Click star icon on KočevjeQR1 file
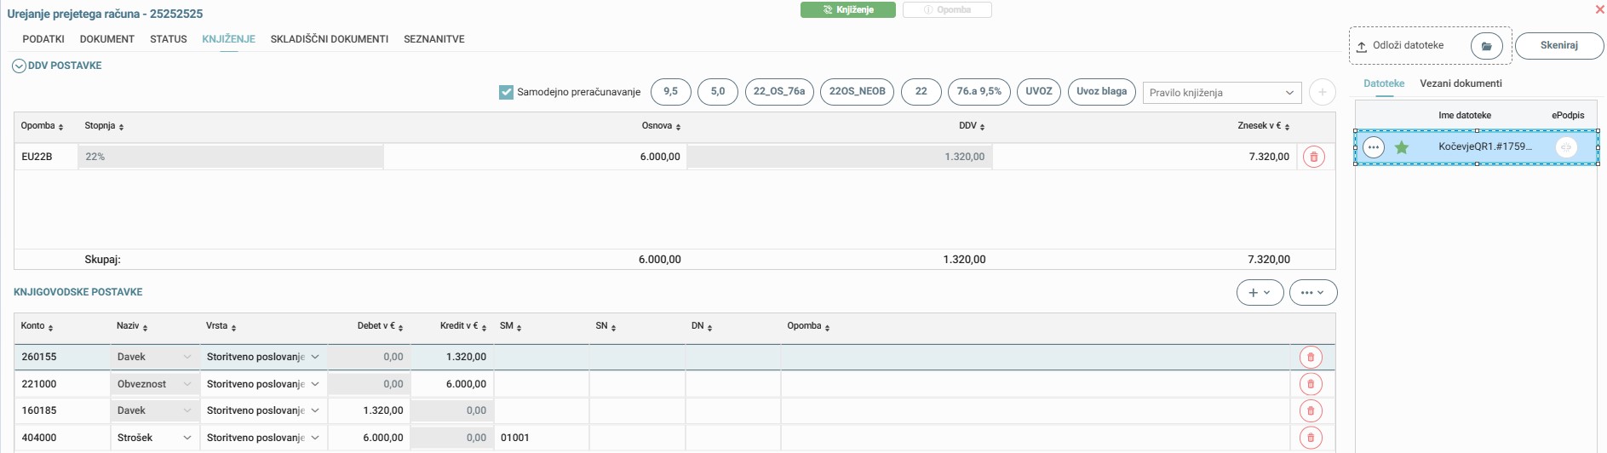The width and height of the screenshot is (1607, 453). pos(1402,147)
